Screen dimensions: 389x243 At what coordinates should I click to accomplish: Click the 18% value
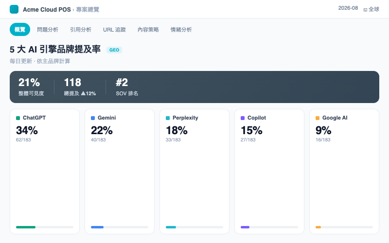[177, 130]
